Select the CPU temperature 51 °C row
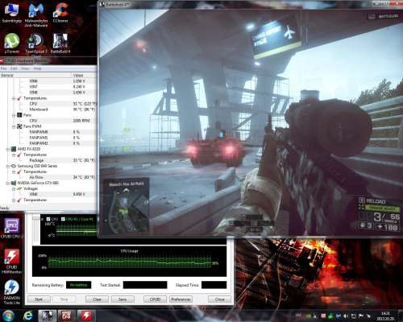The width and height of the screenshot is (403, 322). point(48,104)
